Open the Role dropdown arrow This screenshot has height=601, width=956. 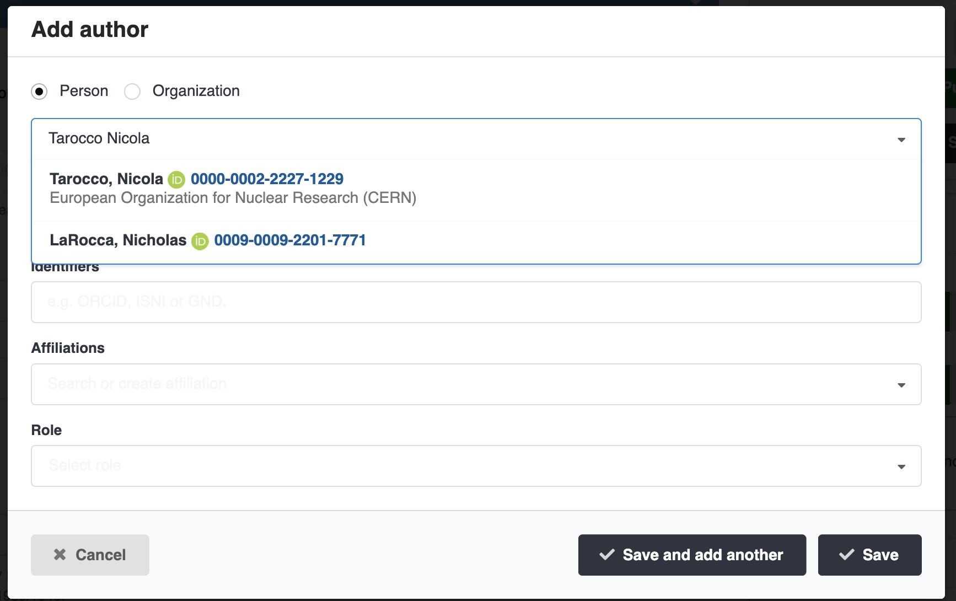[901, 466]
